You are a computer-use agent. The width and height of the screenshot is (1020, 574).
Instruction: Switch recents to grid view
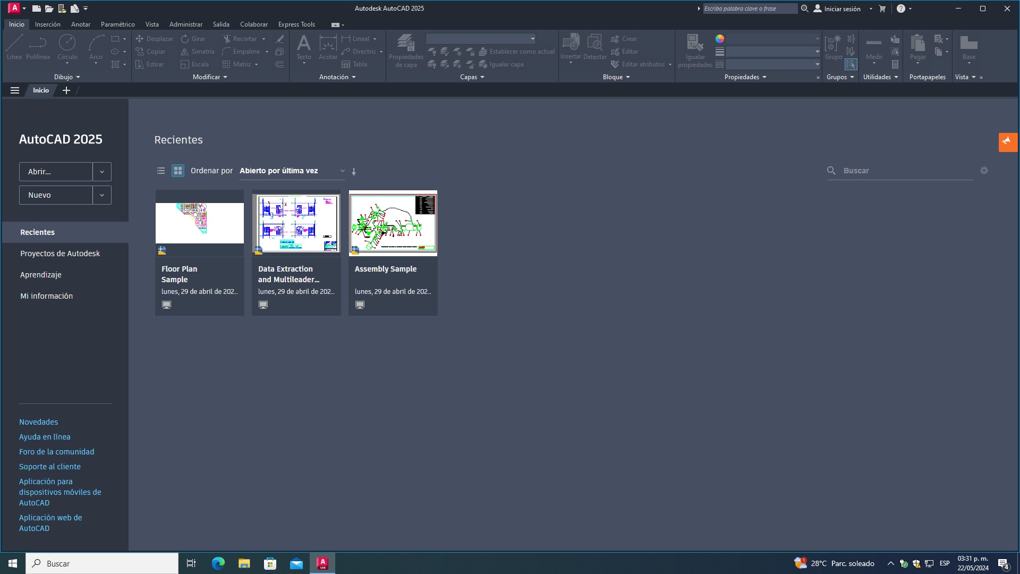click(x=178, y=171)
